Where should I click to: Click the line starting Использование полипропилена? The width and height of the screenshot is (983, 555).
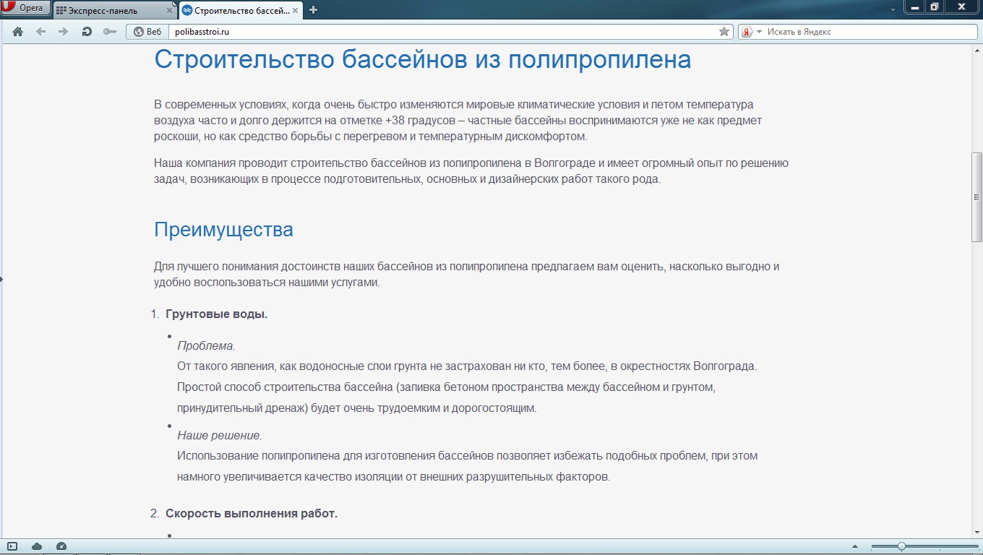[x=467, y=456]
